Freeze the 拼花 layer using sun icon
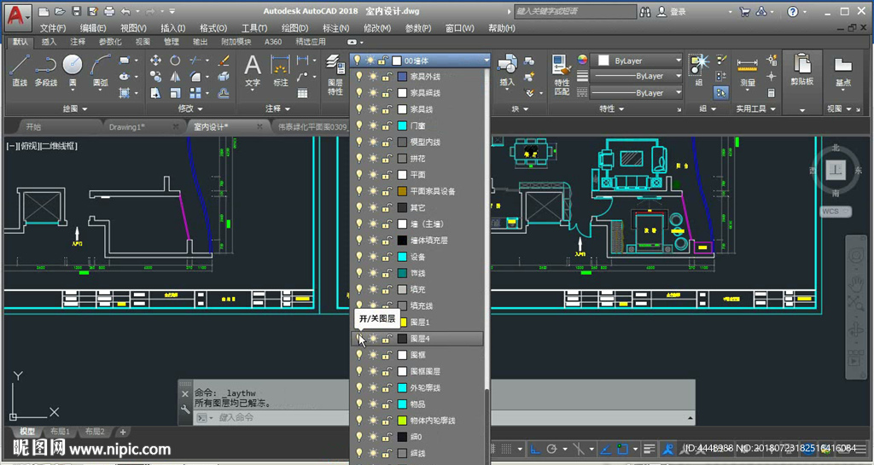 373,158
